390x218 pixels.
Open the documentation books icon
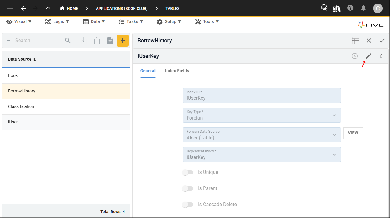pos(337,8)
